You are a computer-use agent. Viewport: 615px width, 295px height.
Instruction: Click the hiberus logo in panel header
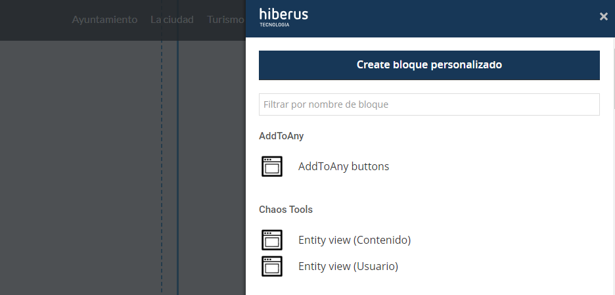click(x=283, y=15)
